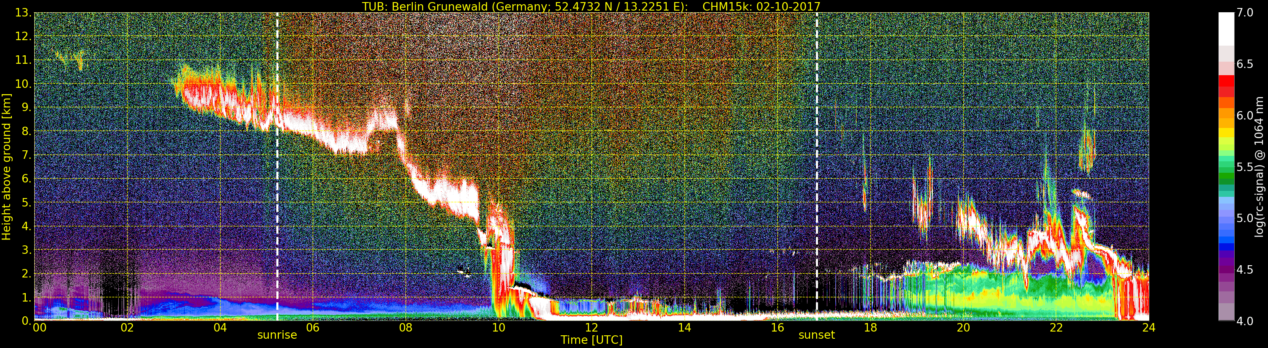The image size is (1268, 348).
Task: Click the "sunrise" label below the time axis
Action: point(277,335)
